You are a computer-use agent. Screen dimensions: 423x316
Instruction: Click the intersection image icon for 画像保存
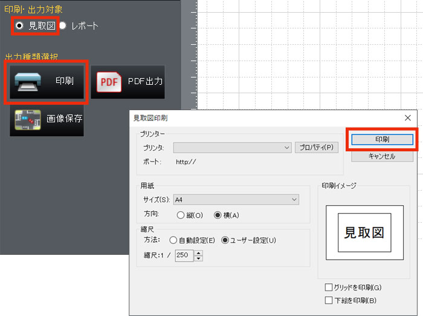click(28, 120)
